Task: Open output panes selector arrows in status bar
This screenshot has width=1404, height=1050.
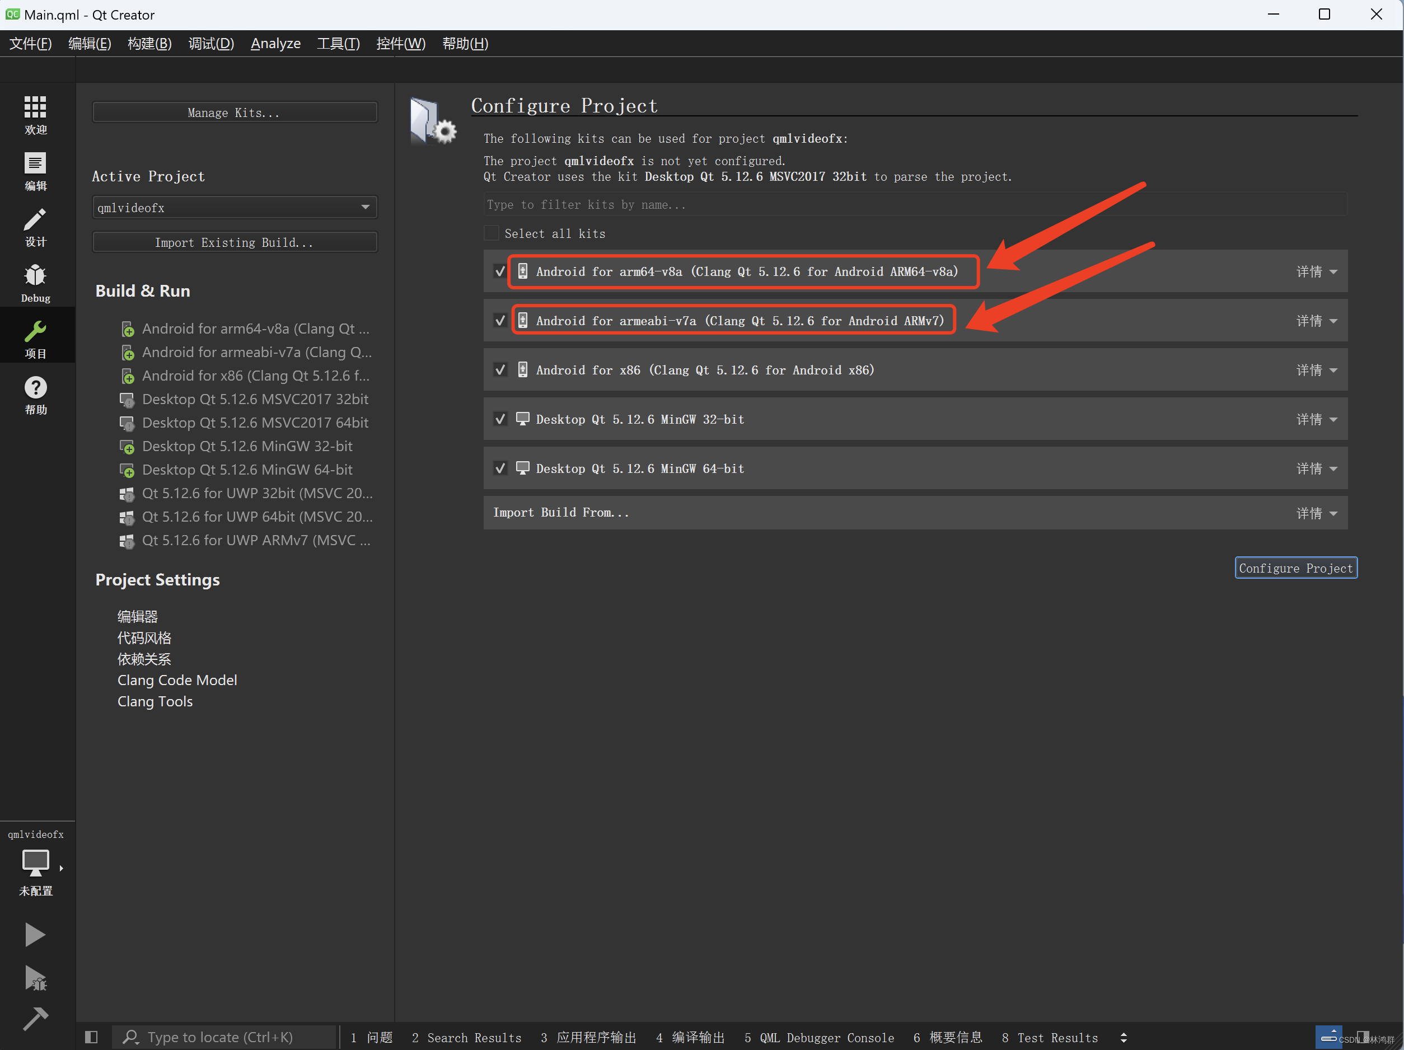Action: (1124, 1037)
